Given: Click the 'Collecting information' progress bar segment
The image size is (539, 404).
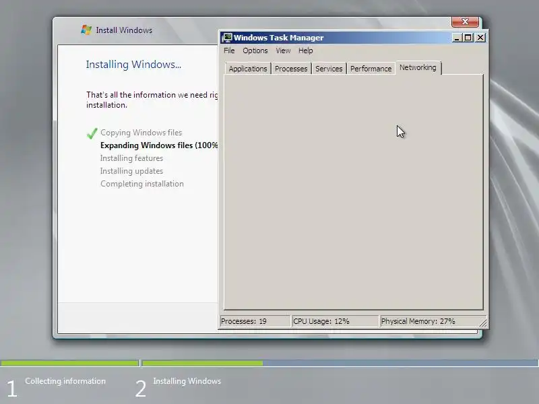Looking at the screenshot, I should 69,363.
